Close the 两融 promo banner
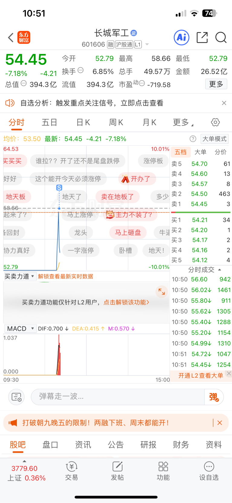The image size is (232, 503). tap(220, 423)
